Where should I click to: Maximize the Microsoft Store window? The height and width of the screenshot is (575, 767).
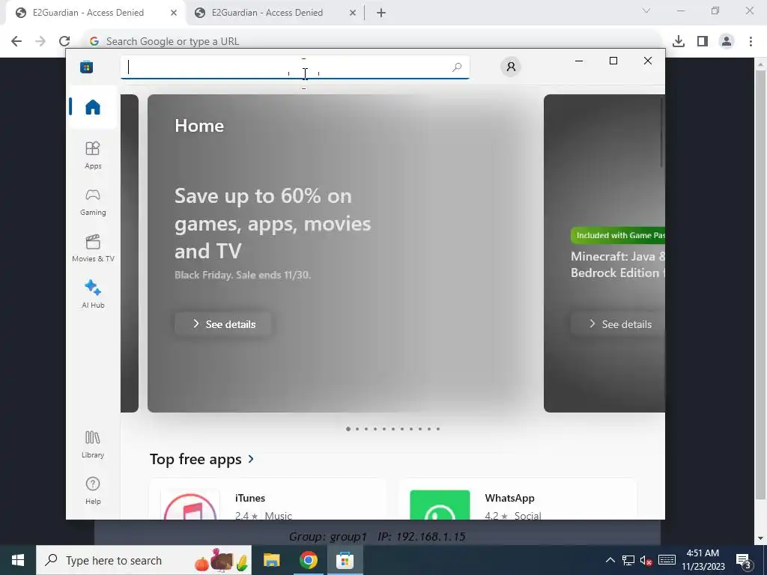tap(613, 61)
